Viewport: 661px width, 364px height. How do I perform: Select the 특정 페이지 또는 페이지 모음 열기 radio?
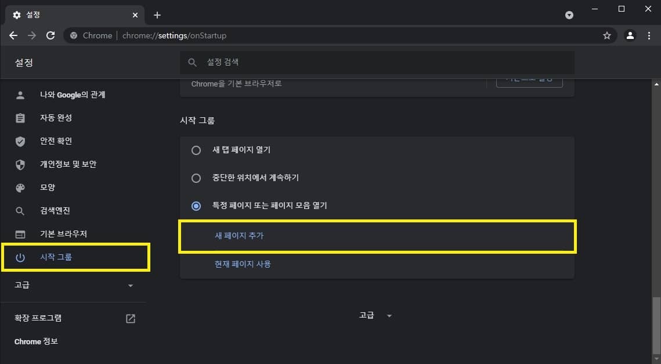(x=196, y=206)
